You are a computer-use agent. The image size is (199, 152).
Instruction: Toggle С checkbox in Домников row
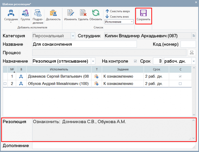coord(180,77)
